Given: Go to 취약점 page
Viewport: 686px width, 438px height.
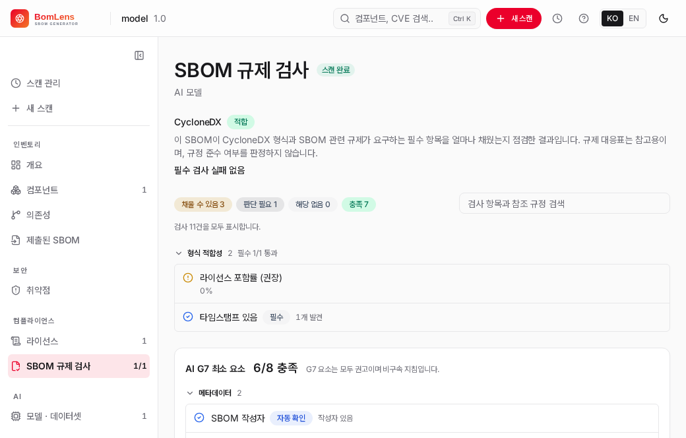Looking at the screenshot, I should [78, 290].
